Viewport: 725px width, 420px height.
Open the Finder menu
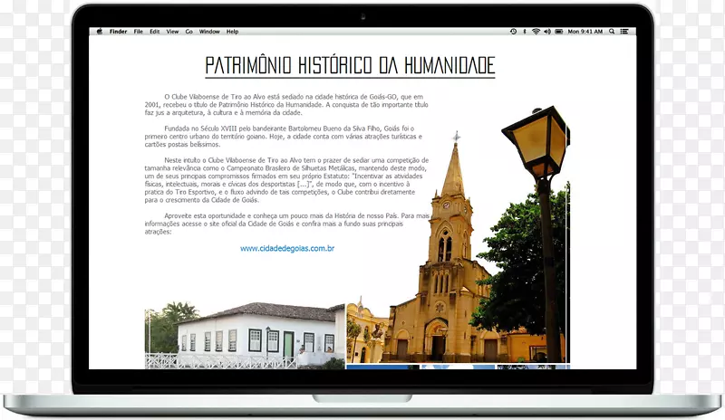(x=118, y=32)
